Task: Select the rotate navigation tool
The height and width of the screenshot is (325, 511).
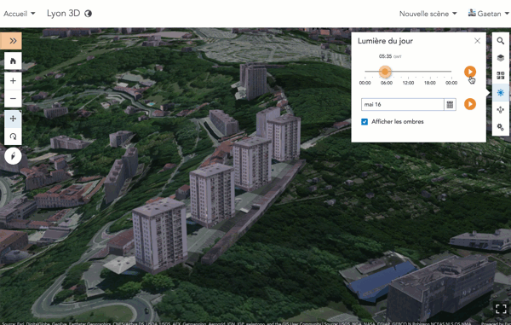Action: pos(13,136)
